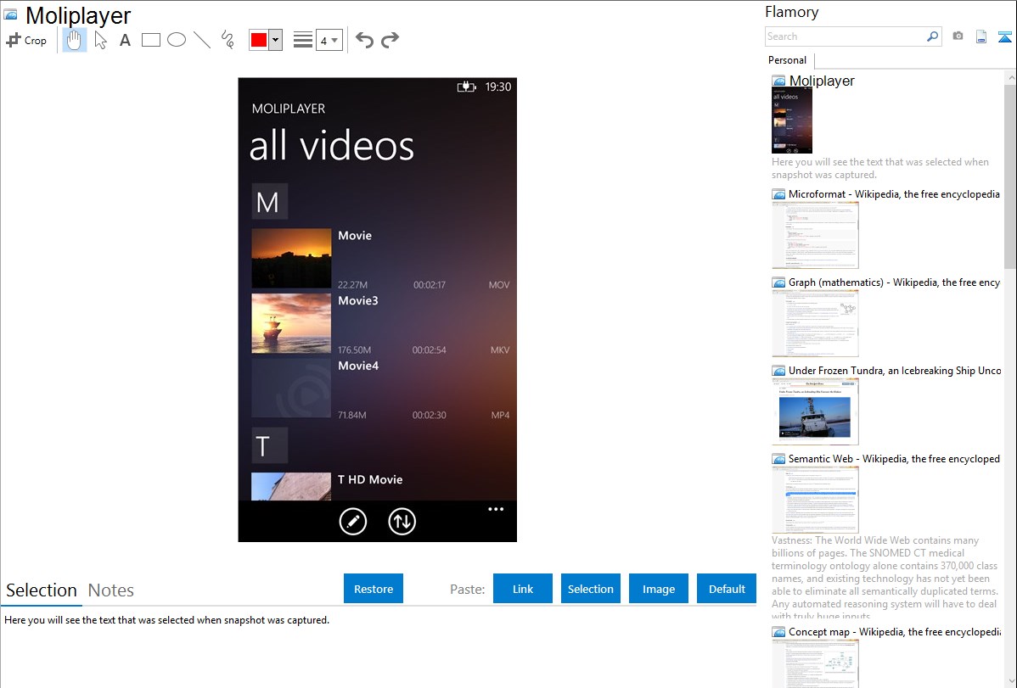Pick the ellipse shape tool
This screenshot has width=1017, height=688.
[x=177, y=40]
